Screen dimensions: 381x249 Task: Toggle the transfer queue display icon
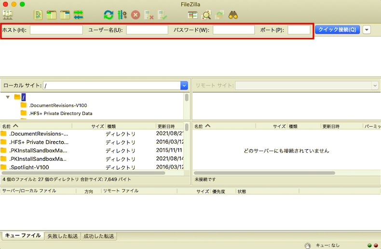tap(79, 15)
